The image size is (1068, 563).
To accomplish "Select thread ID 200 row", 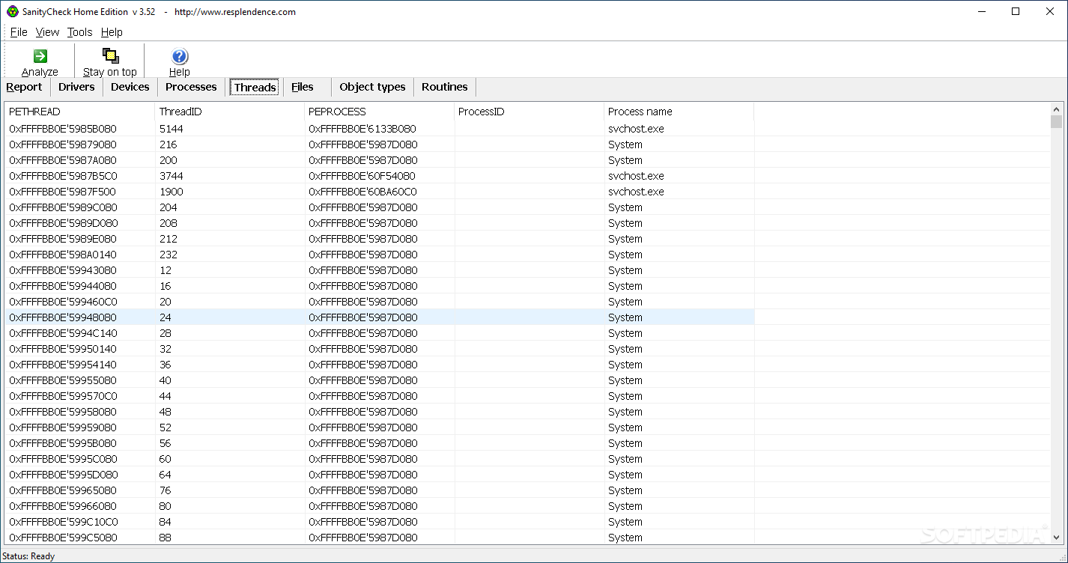I will (x=379, y=160).
